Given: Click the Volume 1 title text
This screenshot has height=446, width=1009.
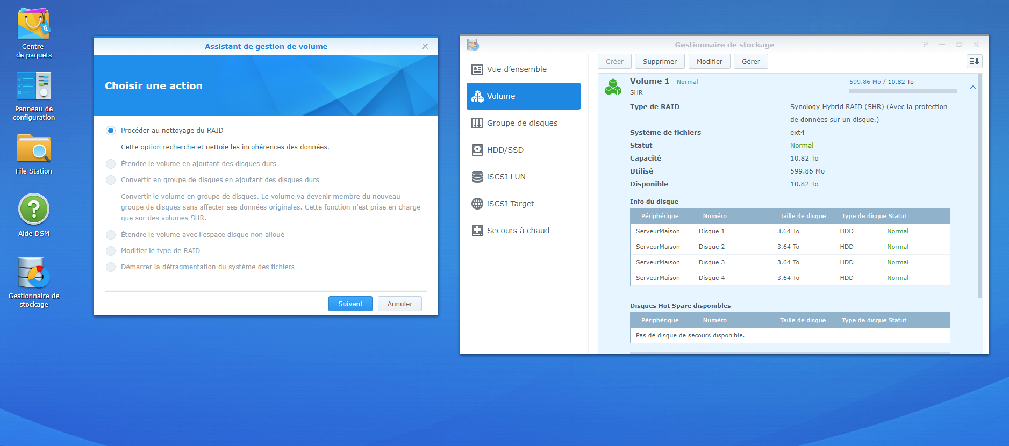Looking at the screenshot, I should pyautogui.click(x=649, y=81).
